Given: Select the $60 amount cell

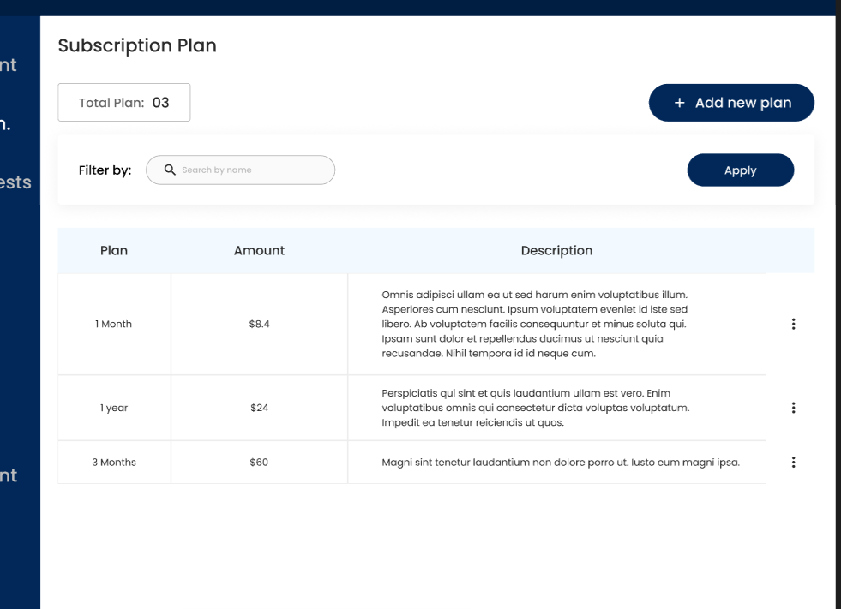Looking at the screenshot, I should 259,463.
